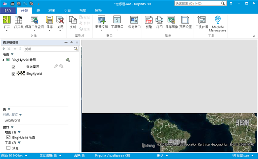
Task: Click the pencil edit icon on 装饰图层
Action: pyautogui.click(x=56, y=66)
